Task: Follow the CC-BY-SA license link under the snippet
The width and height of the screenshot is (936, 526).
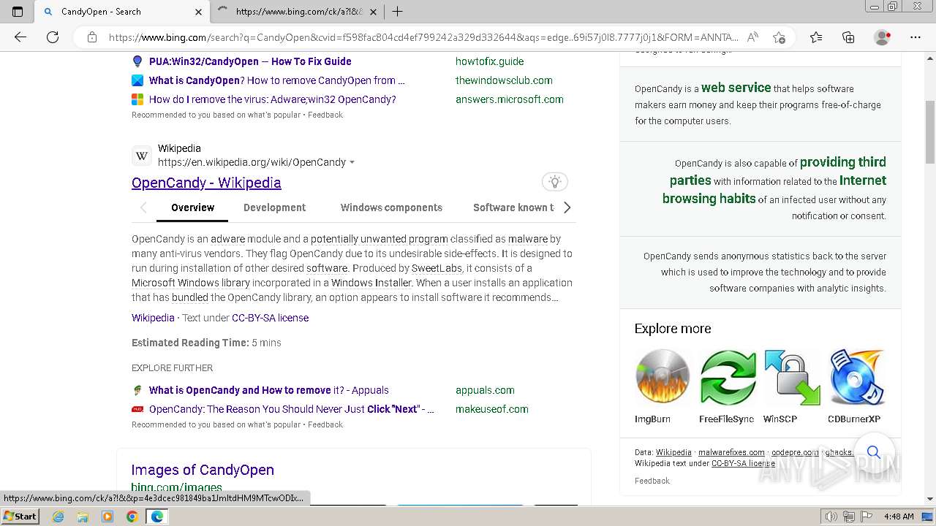Action: [x=270, y=318]
